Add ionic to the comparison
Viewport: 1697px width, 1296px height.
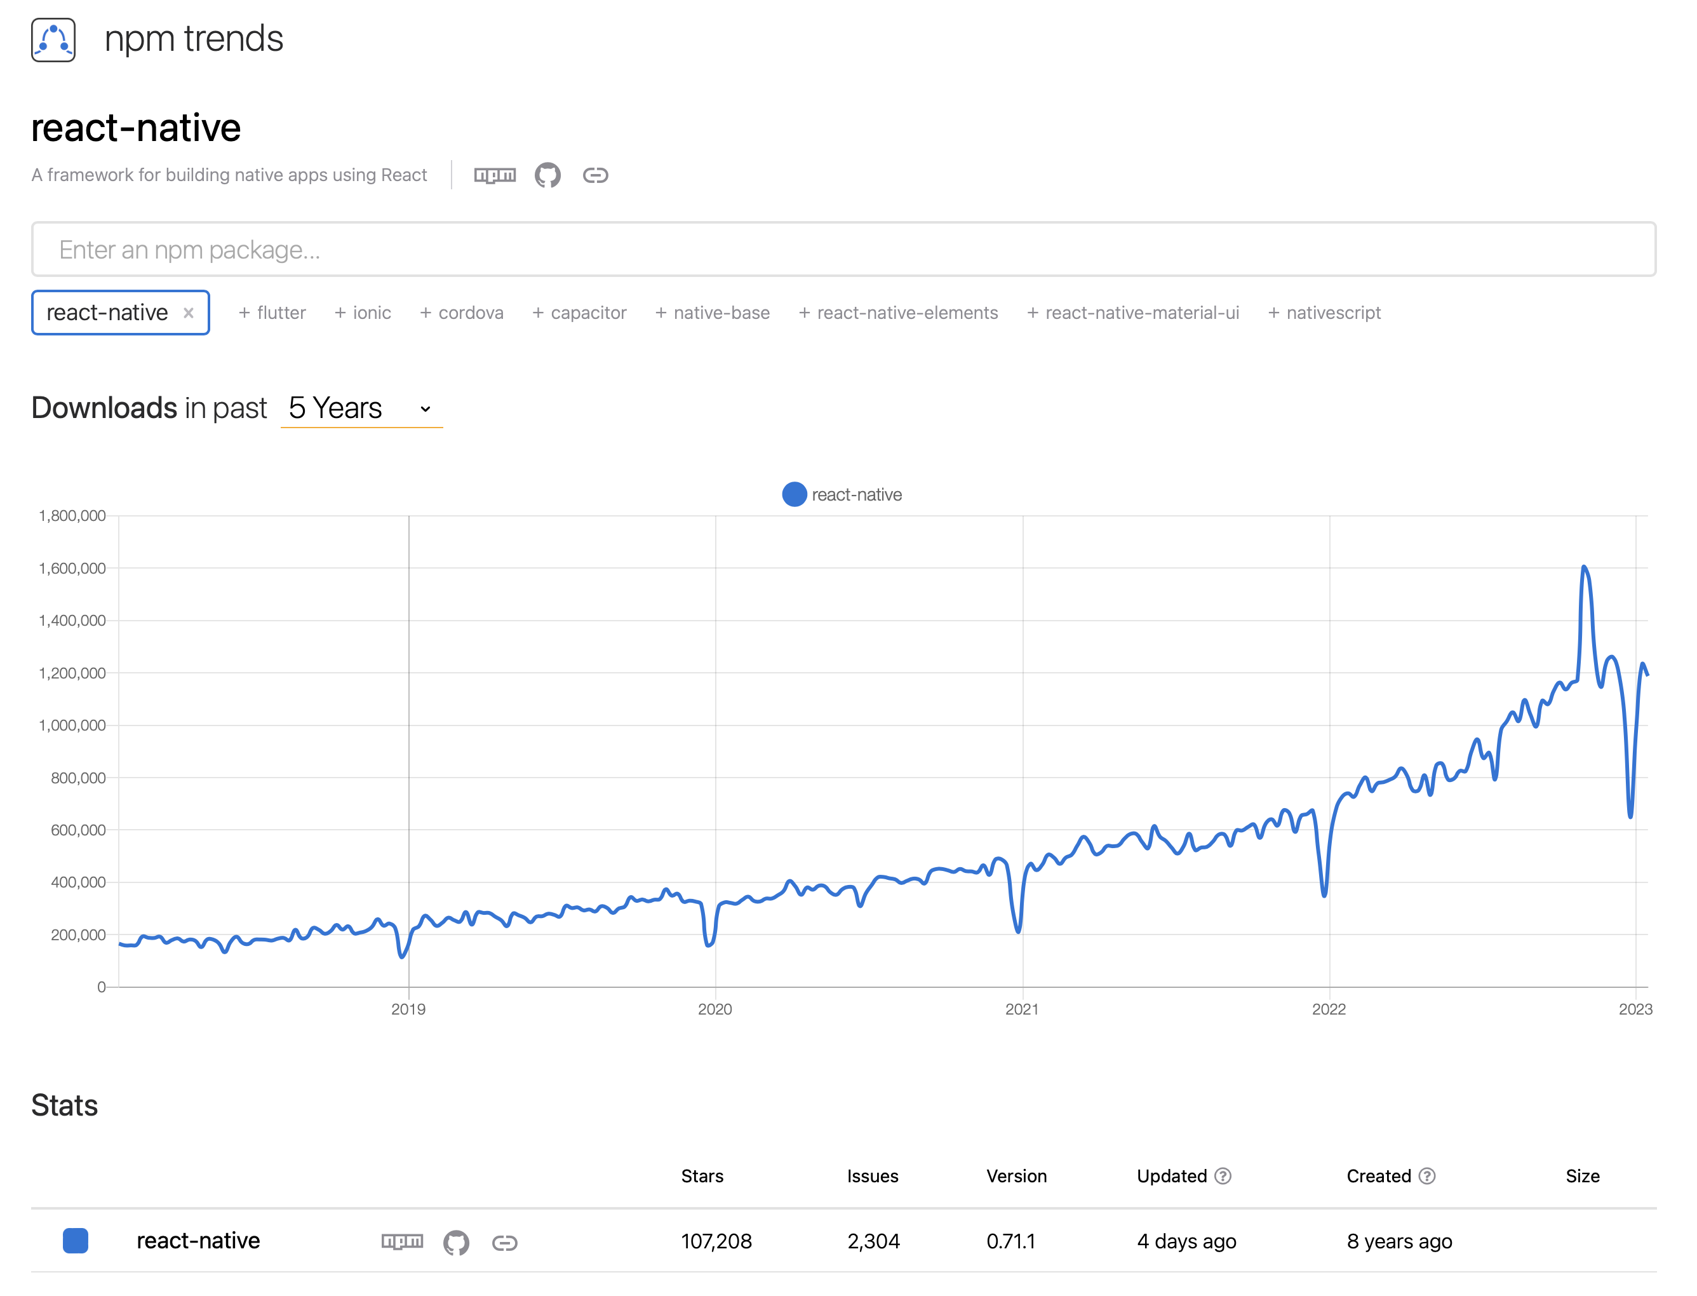pos(363,313)
